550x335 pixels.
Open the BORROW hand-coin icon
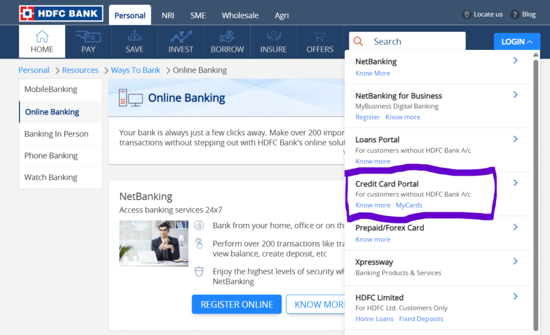pyautogui.click(x=227, y=37)
